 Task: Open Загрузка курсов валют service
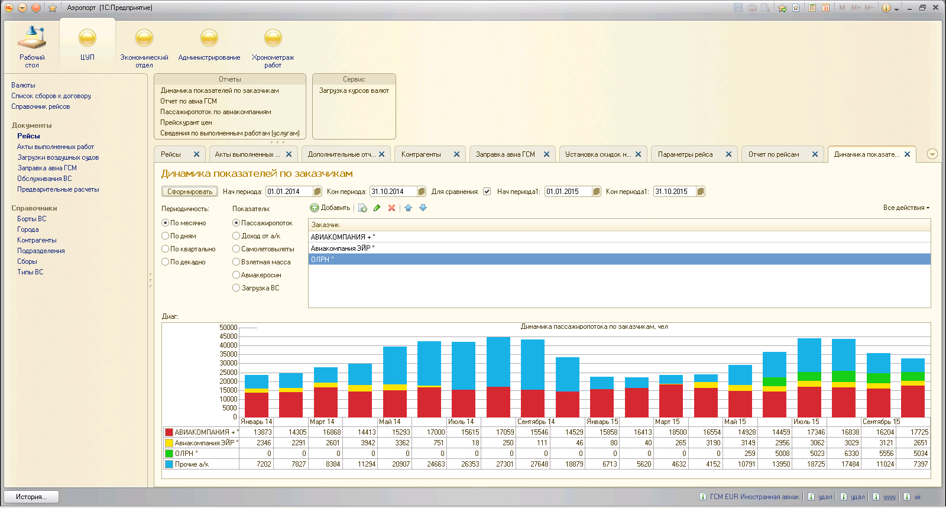[354, 90]
